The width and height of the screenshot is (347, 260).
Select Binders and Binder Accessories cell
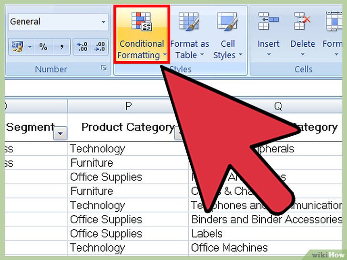265,220
